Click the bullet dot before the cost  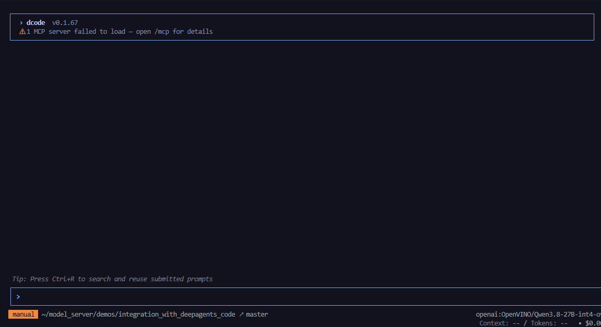580,323
